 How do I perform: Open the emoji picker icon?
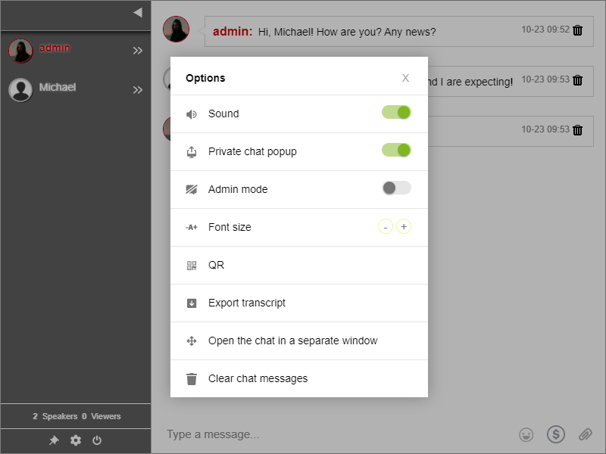tap(526, 434)
